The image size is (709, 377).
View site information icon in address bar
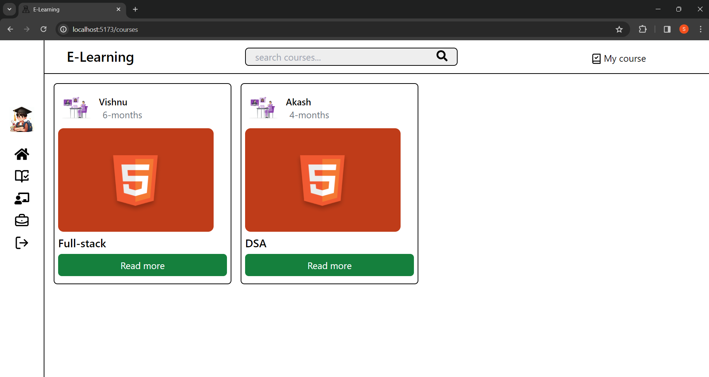pyautogui.click(x=64, y=29)
